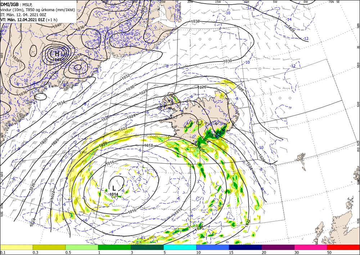Viewport: 360px width, 255px height.
Task: Click the legend value 0.5
Action: click(68, 252)
